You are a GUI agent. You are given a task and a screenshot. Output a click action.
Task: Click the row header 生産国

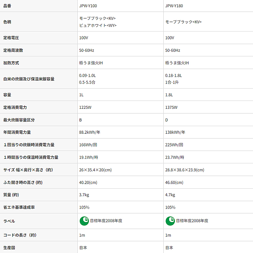click(9, 248)
